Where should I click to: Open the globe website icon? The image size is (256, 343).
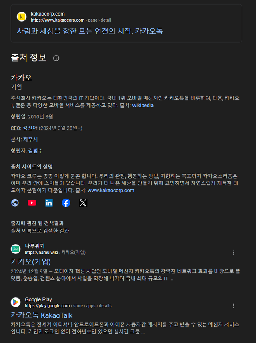(15, 203)
